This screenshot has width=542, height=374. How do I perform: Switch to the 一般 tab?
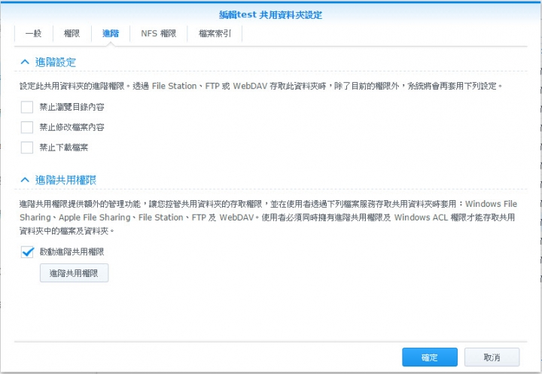pyautogui.click(x=34, y=34)
